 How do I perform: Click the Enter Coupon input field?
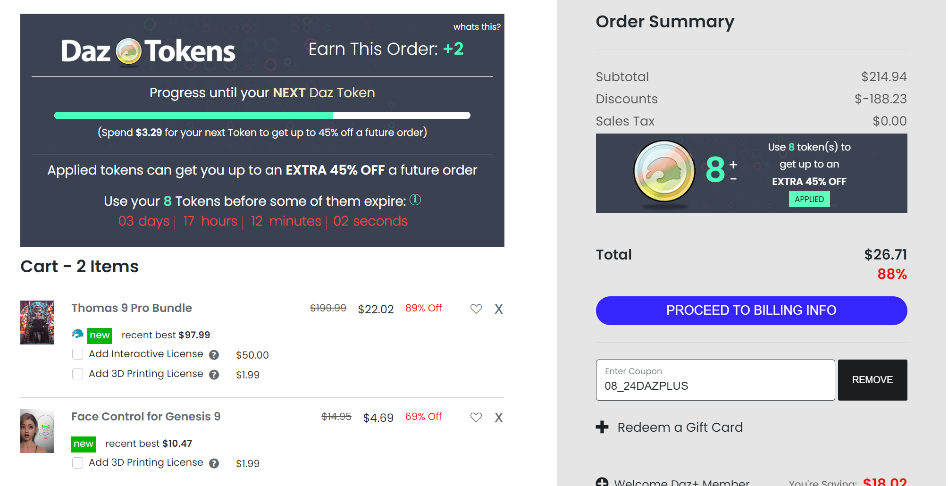[x=715, y=380]
